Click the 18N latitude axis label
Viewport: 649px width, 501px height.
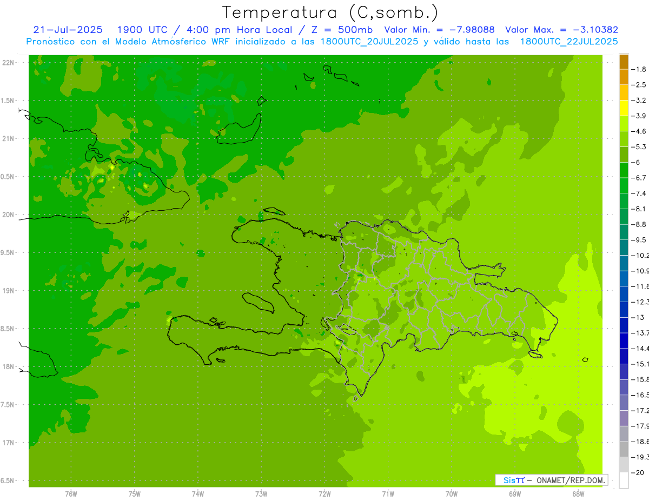point(8,367)
